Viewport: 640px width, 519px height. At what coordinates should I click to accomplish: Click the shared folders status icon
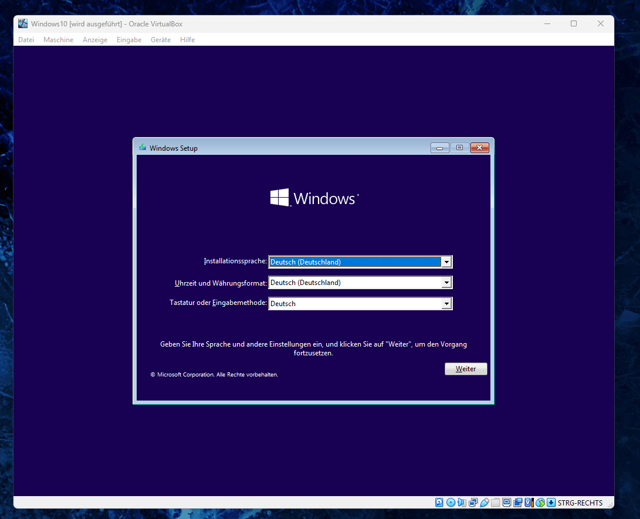click(x=496, y=503)
